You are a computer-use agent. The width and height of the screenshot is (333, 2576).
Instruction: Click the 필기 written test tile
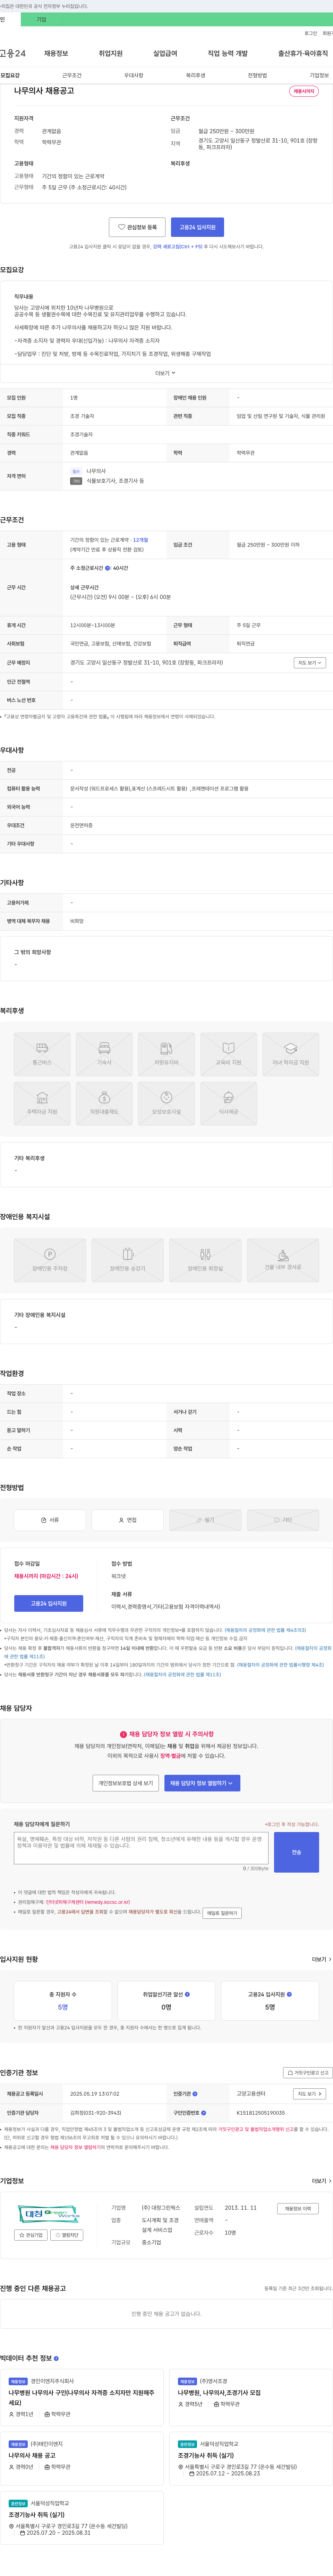(x=205, y=1519)
